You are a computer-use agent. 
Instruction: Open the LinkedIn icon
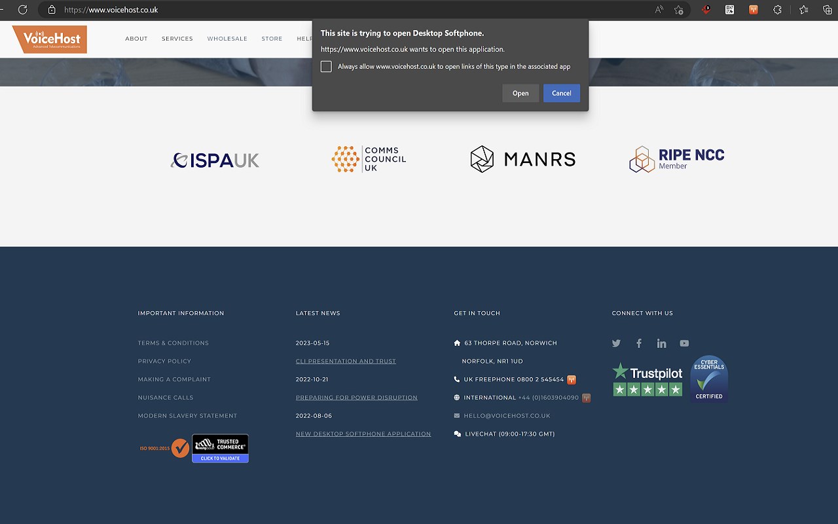point(662,343)
